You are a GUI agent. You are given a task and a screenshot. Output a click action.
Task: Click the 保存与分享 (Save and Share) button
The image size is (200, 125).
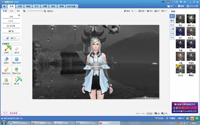pyautogui.click(x=192, y=6)
